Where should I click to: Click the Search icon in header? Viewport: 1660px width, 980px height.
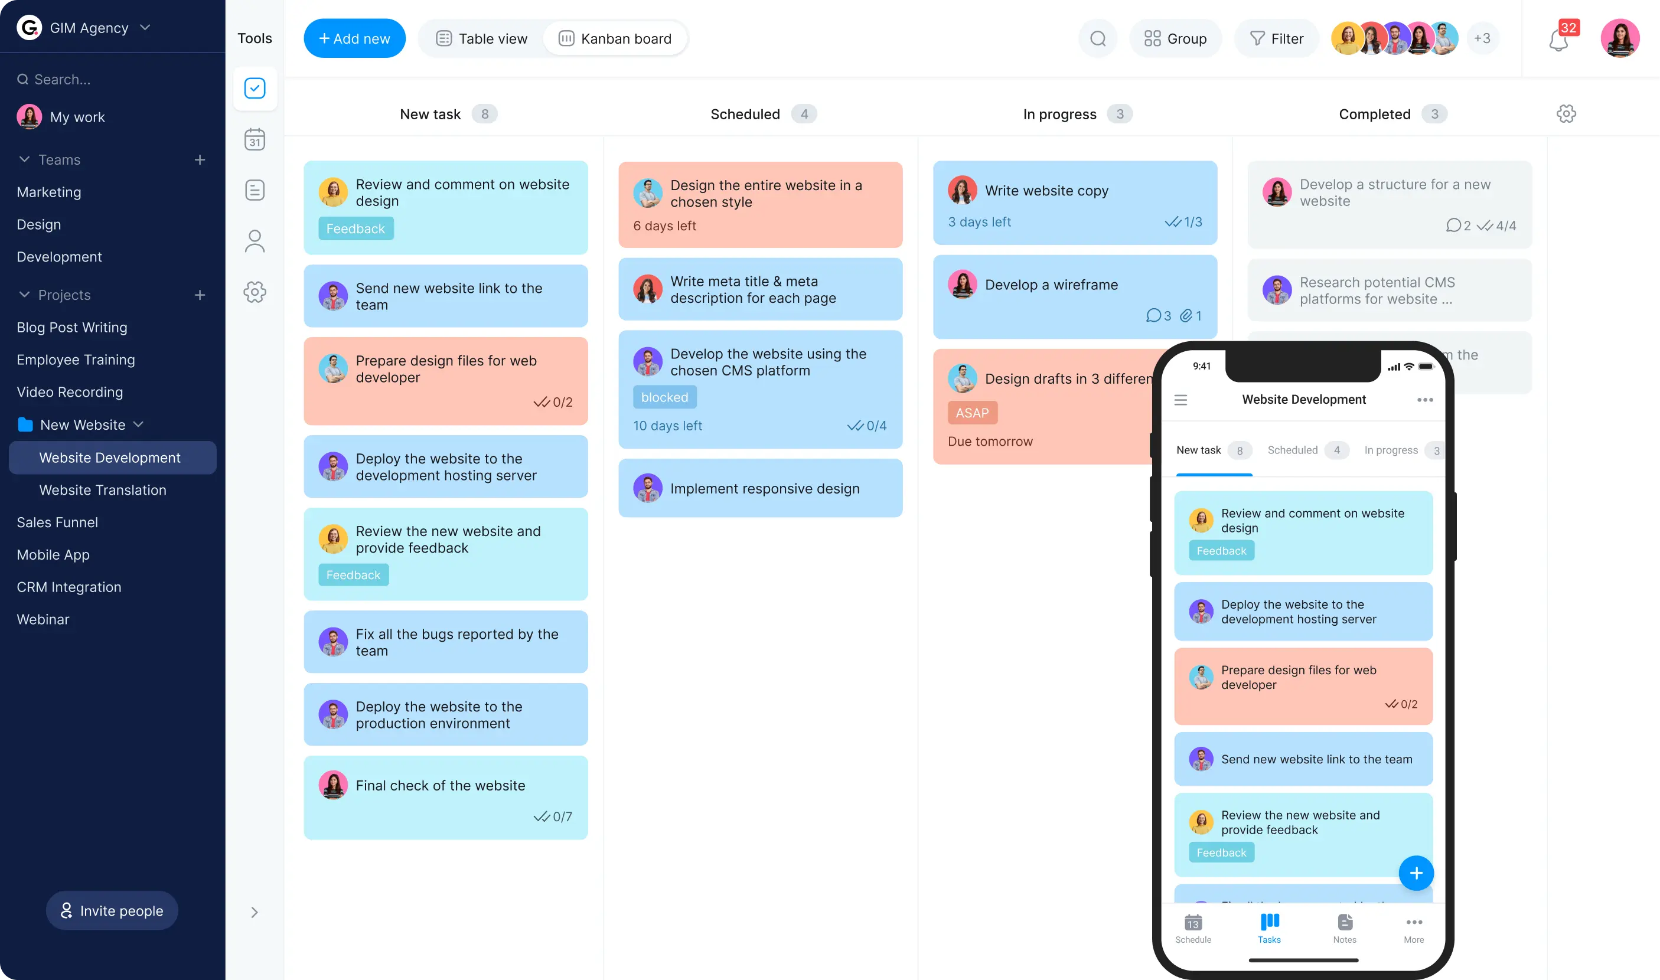pyautogui.click(x=1098, y=38)
